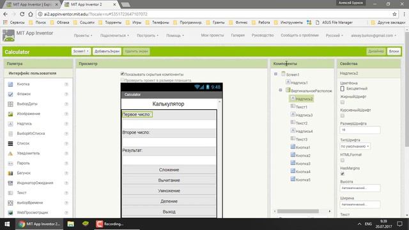Image resolution: width=409 pixels, height=230 pixels.
Task: Toggle Показывать скрытые компоненты checkbox
Action: [x=122, y=74]
